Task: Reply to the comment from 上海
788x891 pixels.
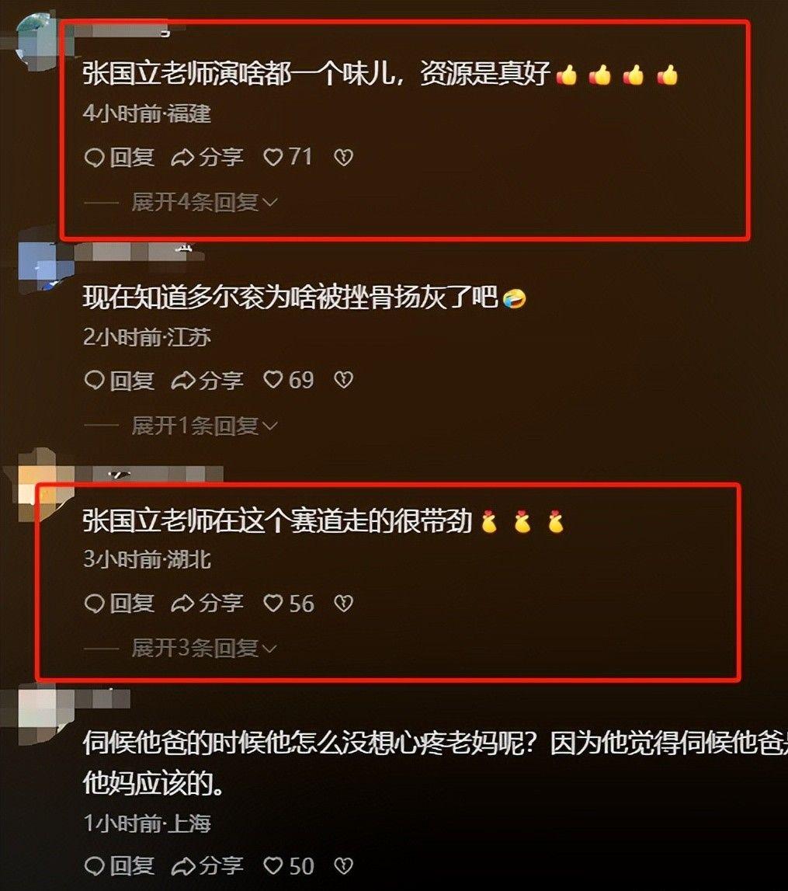Action: coord(120,866)
